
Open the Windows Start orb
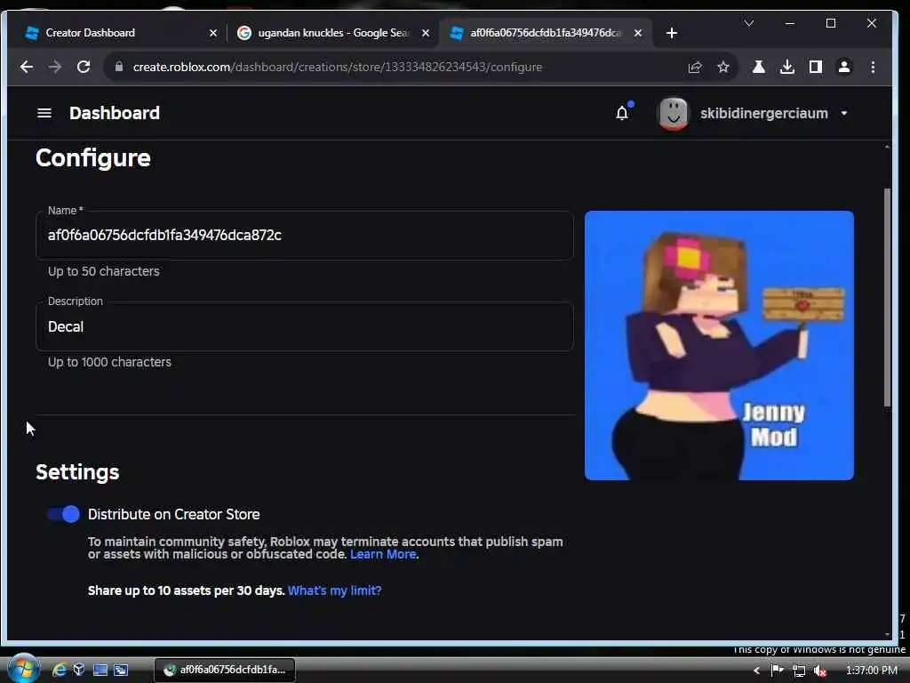click(x=23, y=669)
